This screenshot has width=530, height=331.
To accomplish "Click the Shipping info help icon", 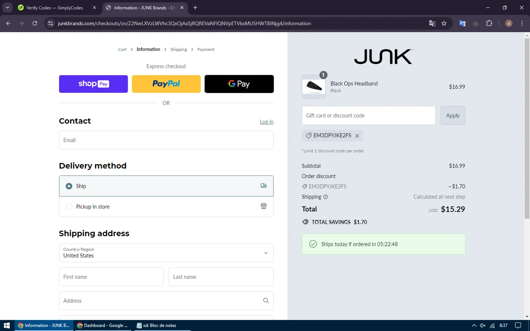I will click(x=325, y=197).
